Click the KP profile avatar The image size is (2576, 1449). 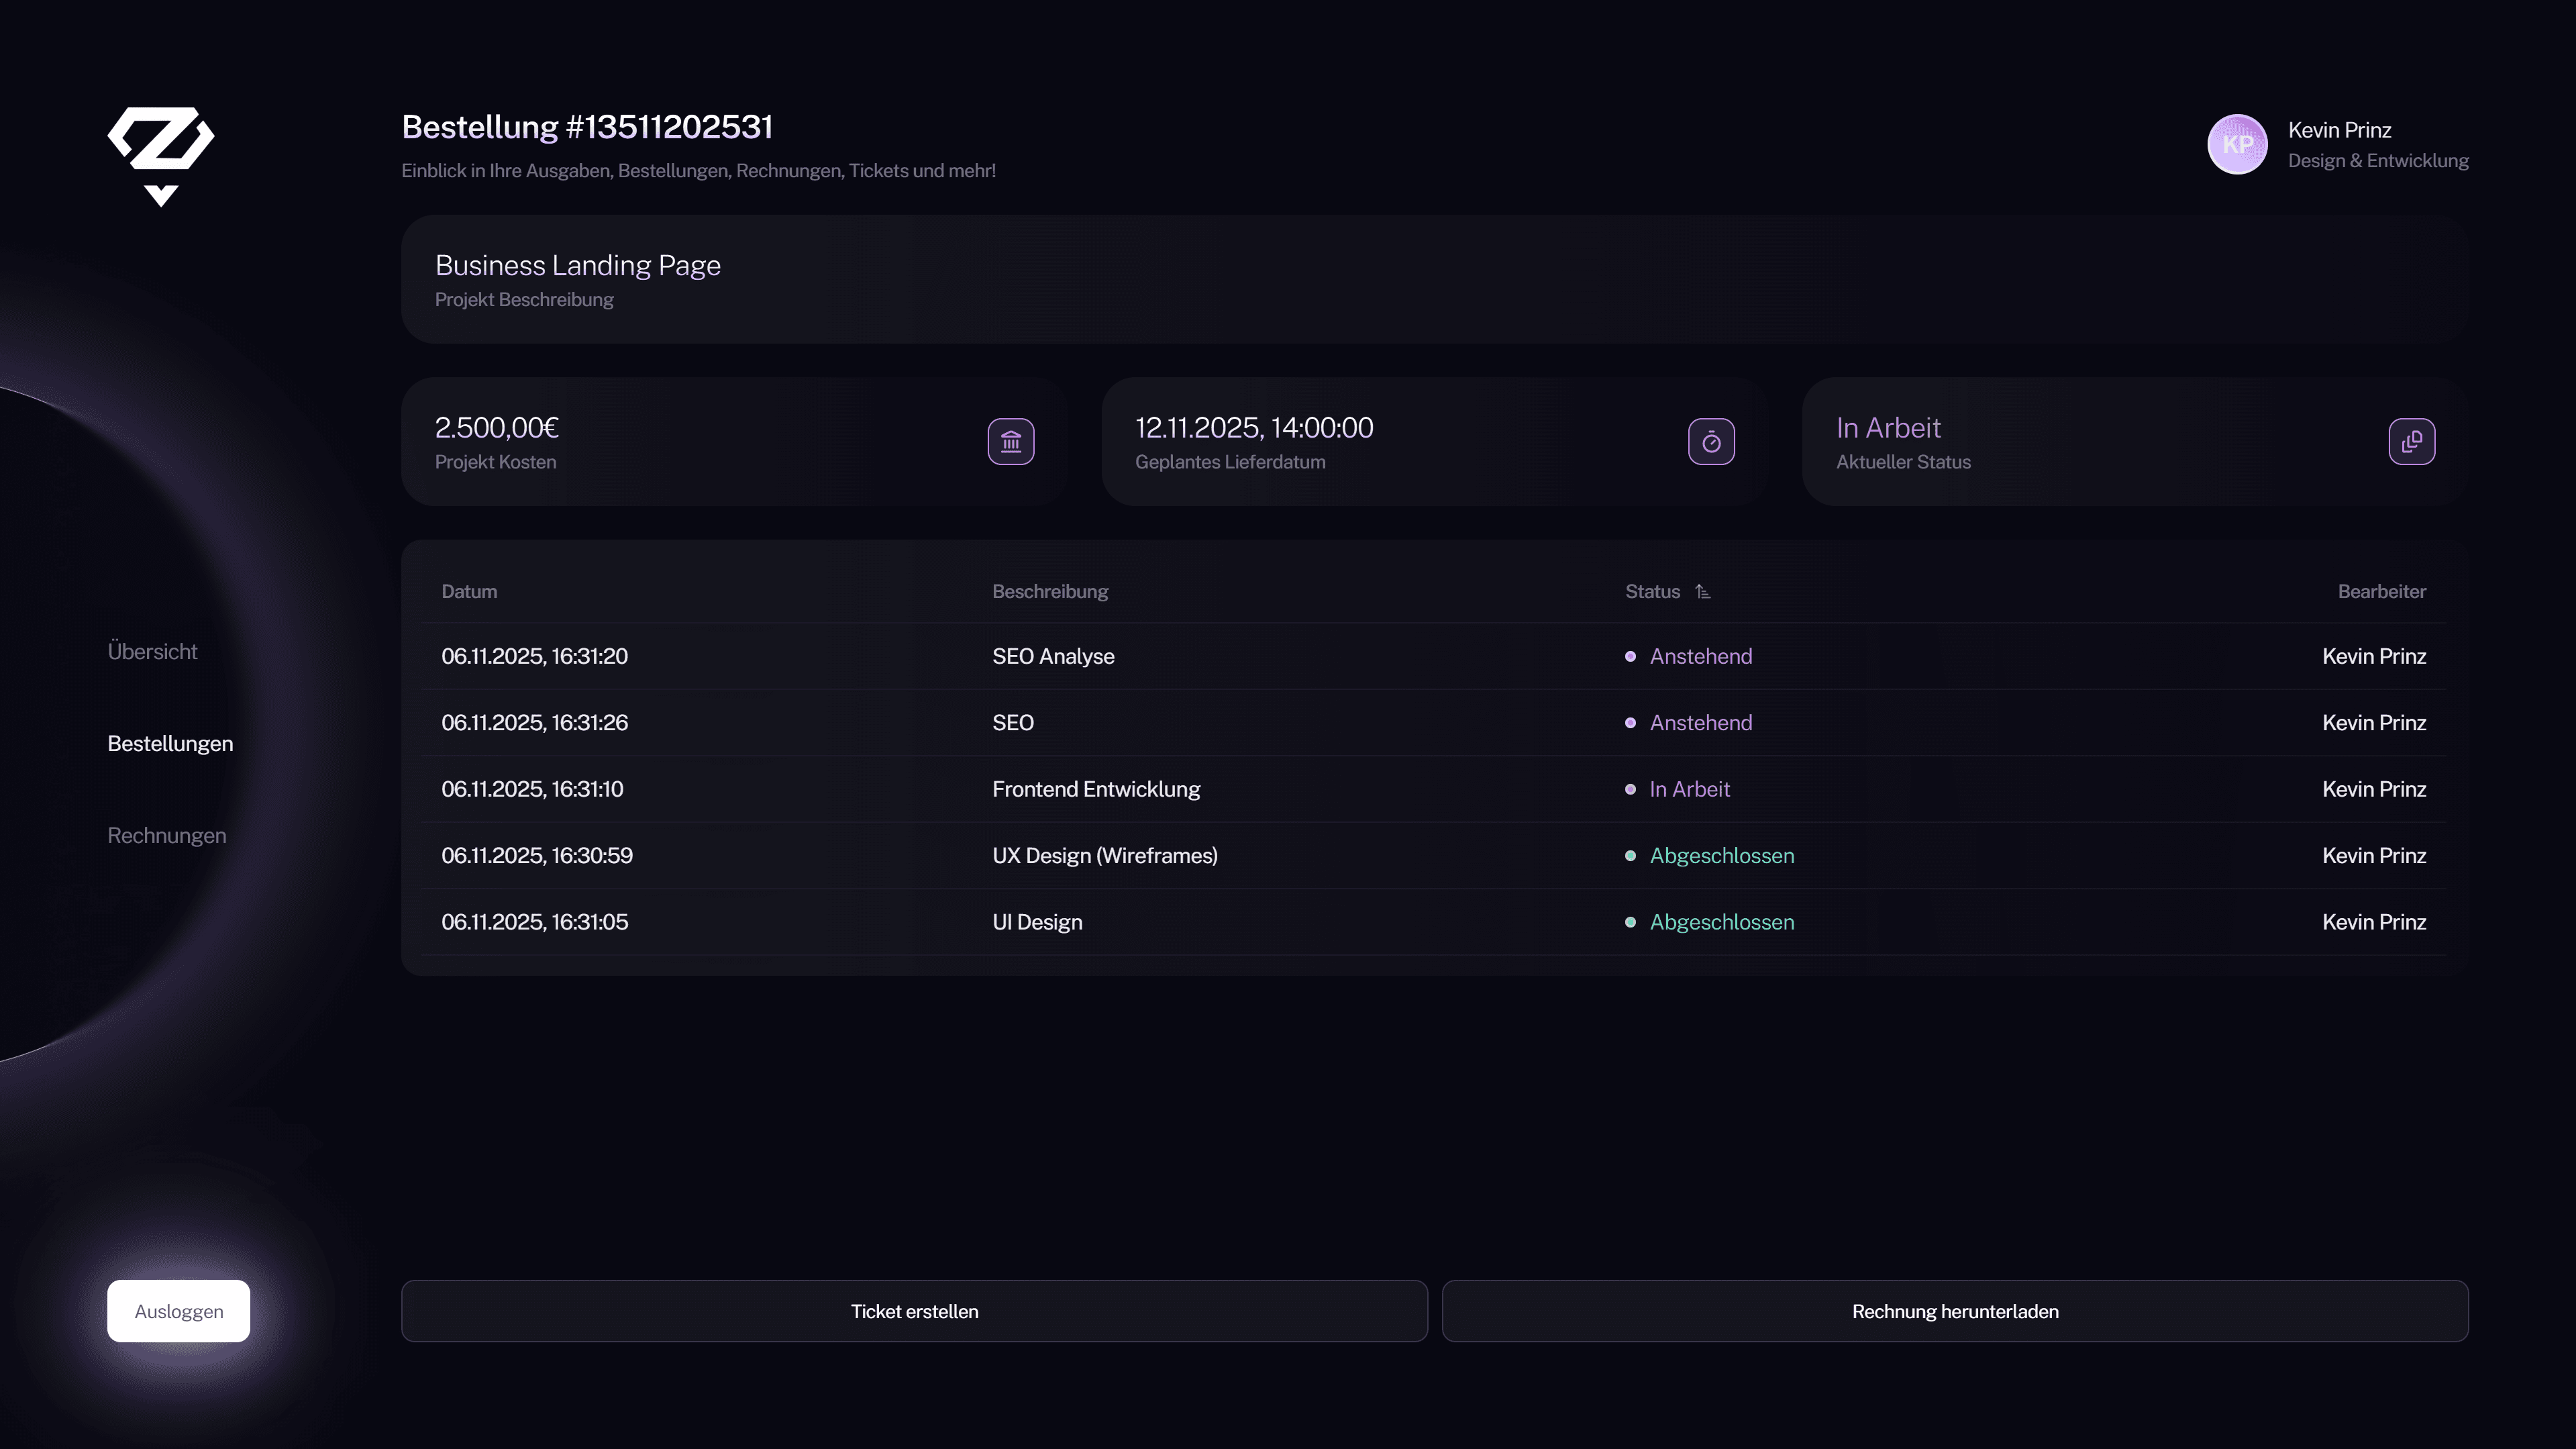[2237, 144]
